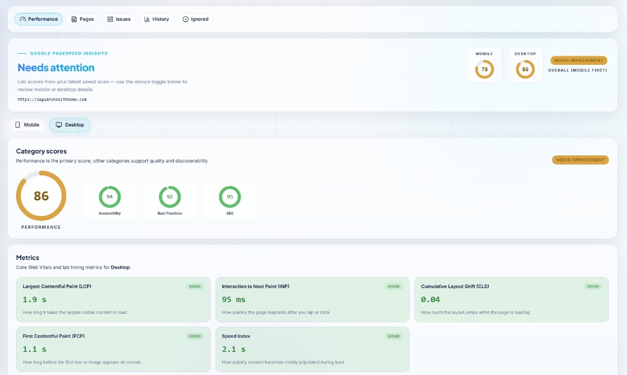Click the monitor icon on Desktop toggle
This screenshot has width=627, height=375.
pos(59,125)
